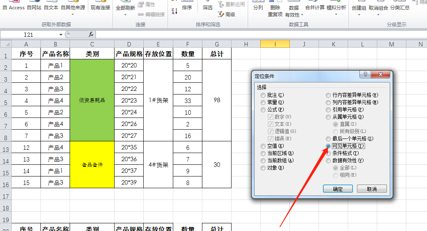Viewport: 427px width, 231px height.
Task: Select 列内容差异单元格 radio option
Action: point(328,103)
